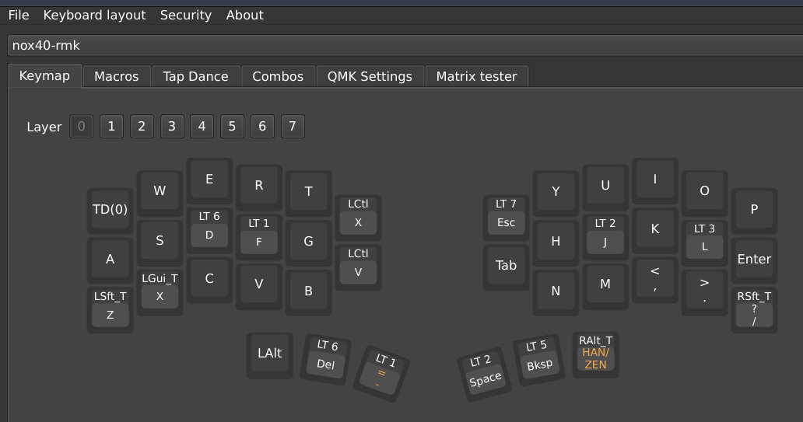This screenshot has height=422, width=803.
Task: Select the LSft_T Z key
Action: 110,310
